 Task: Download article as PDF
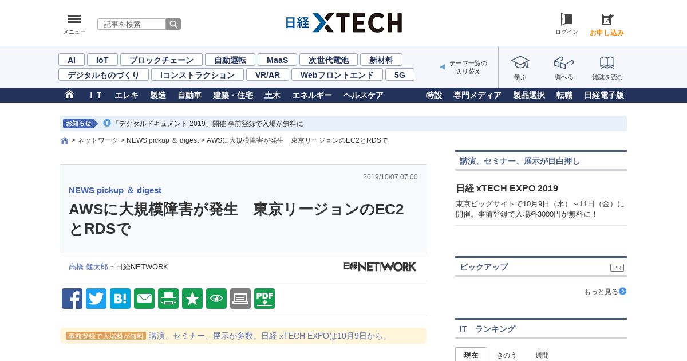point(264,299)
